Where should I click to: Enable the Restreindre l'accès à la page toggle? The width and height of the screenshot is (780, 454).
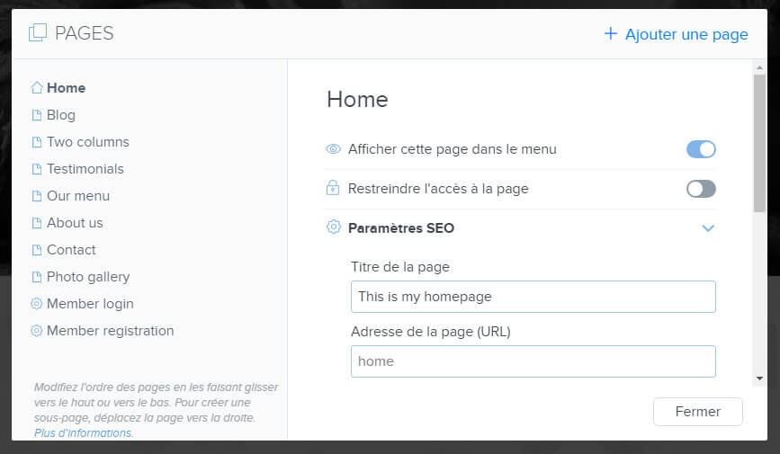(701, 189)
